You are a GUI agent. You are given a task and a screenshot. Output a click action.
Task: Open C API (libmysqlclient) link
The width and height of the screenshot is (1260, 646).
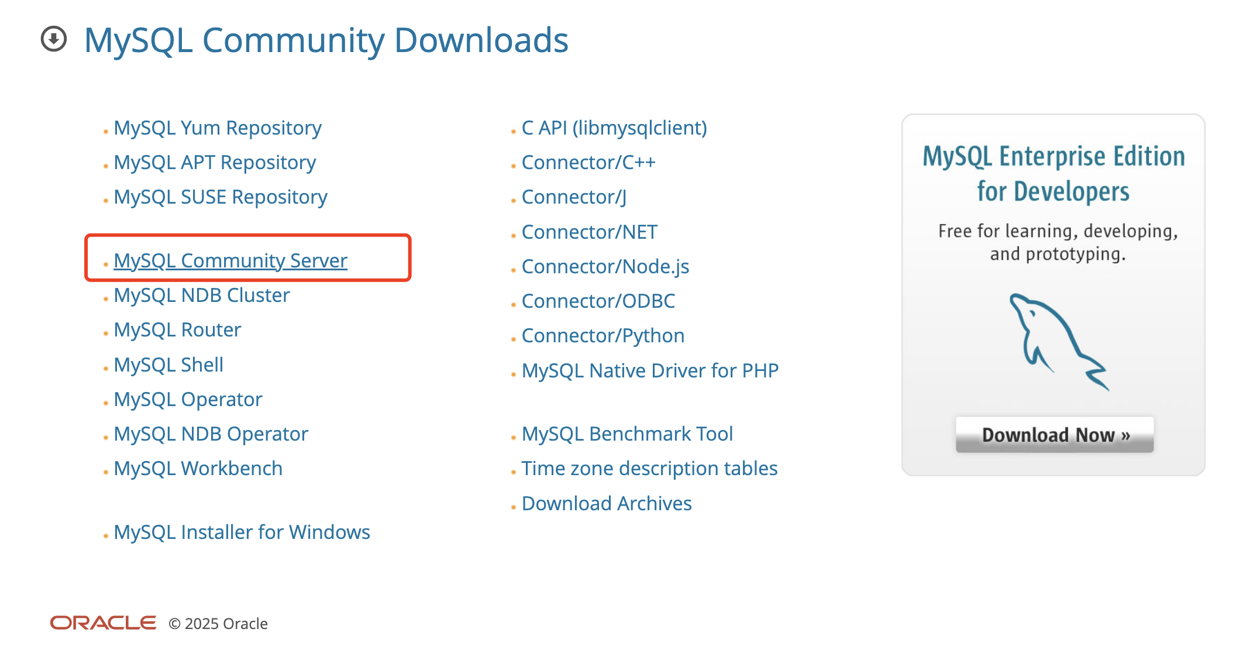pos(614,128)
